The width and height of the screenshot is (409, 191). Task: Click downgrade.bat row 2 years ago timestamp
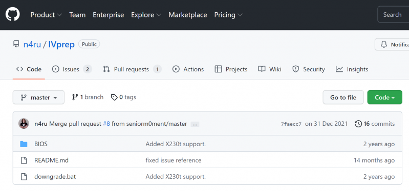[x=379, y=177]
